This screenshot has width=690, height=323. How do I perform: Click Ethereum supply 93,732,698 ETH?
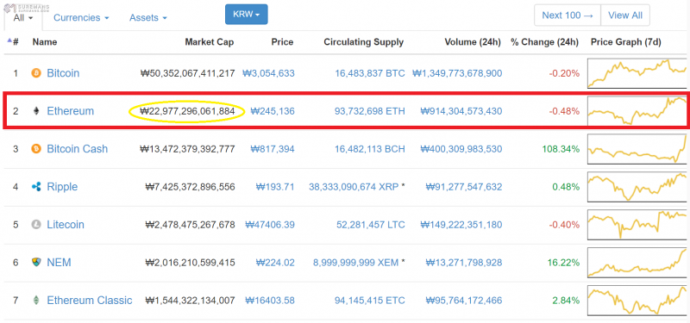click(x=370, y=111)
